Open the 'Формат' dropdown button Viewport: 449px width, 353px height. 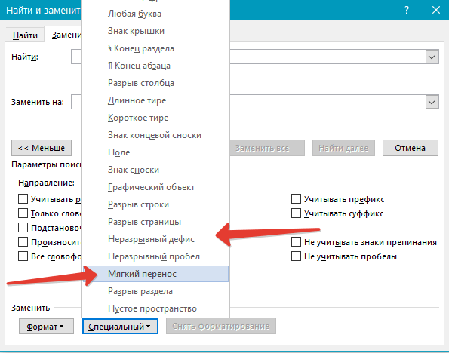click(x=46, y=327)
